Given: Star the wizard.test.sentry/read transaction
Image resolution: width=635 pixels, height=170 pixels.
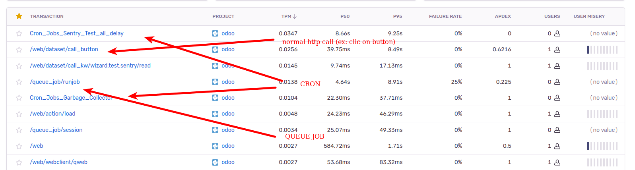Looking at the screenshot, I should click(x=19, y=66).
